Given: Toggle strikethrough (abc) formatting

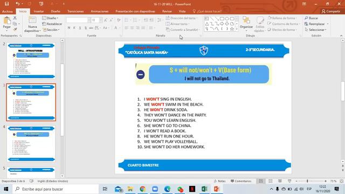Looking at the screenshot, I should click(x=91, y=27).
